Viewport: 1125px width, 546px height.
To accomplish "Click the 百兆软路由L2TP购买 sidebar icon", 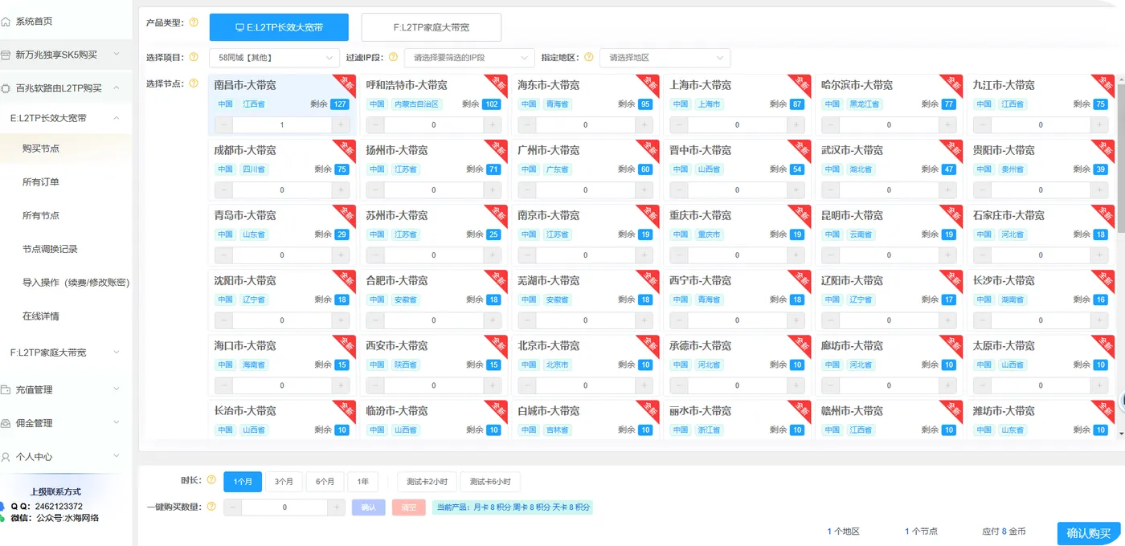I will click(x=7, y=88).
